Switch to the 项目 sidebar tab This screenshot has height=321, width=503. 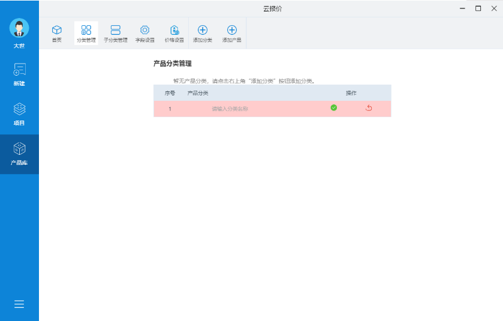(x=19, y=114)
